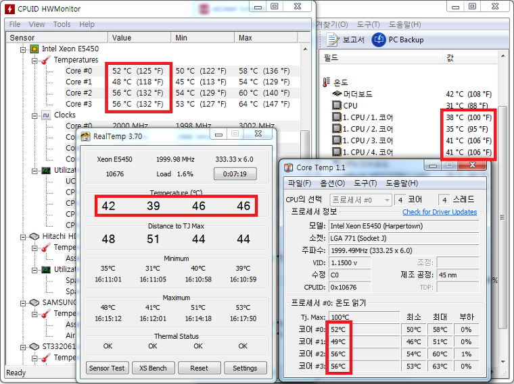Screen dimensions: 514x384
Task: Collapse the Temperatures node under Intel Xeon
Action: point(34,61)
